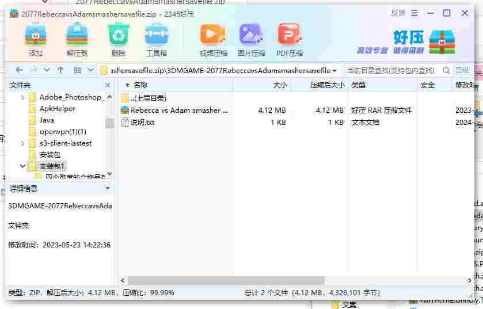Open the PDF压缩 compression tool
483x309 pixels.
tap(290, 35)
